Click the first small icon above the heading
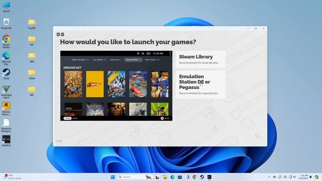 click(58, 34)
